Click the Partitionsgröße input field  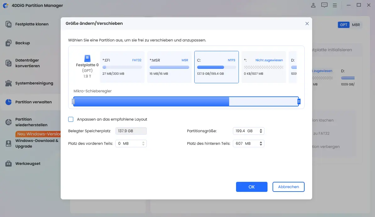pos(249,131)
